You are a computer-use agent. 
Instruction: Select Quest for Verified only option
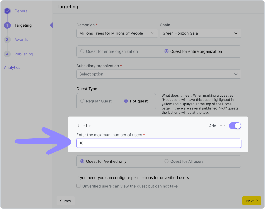[82, 161]
